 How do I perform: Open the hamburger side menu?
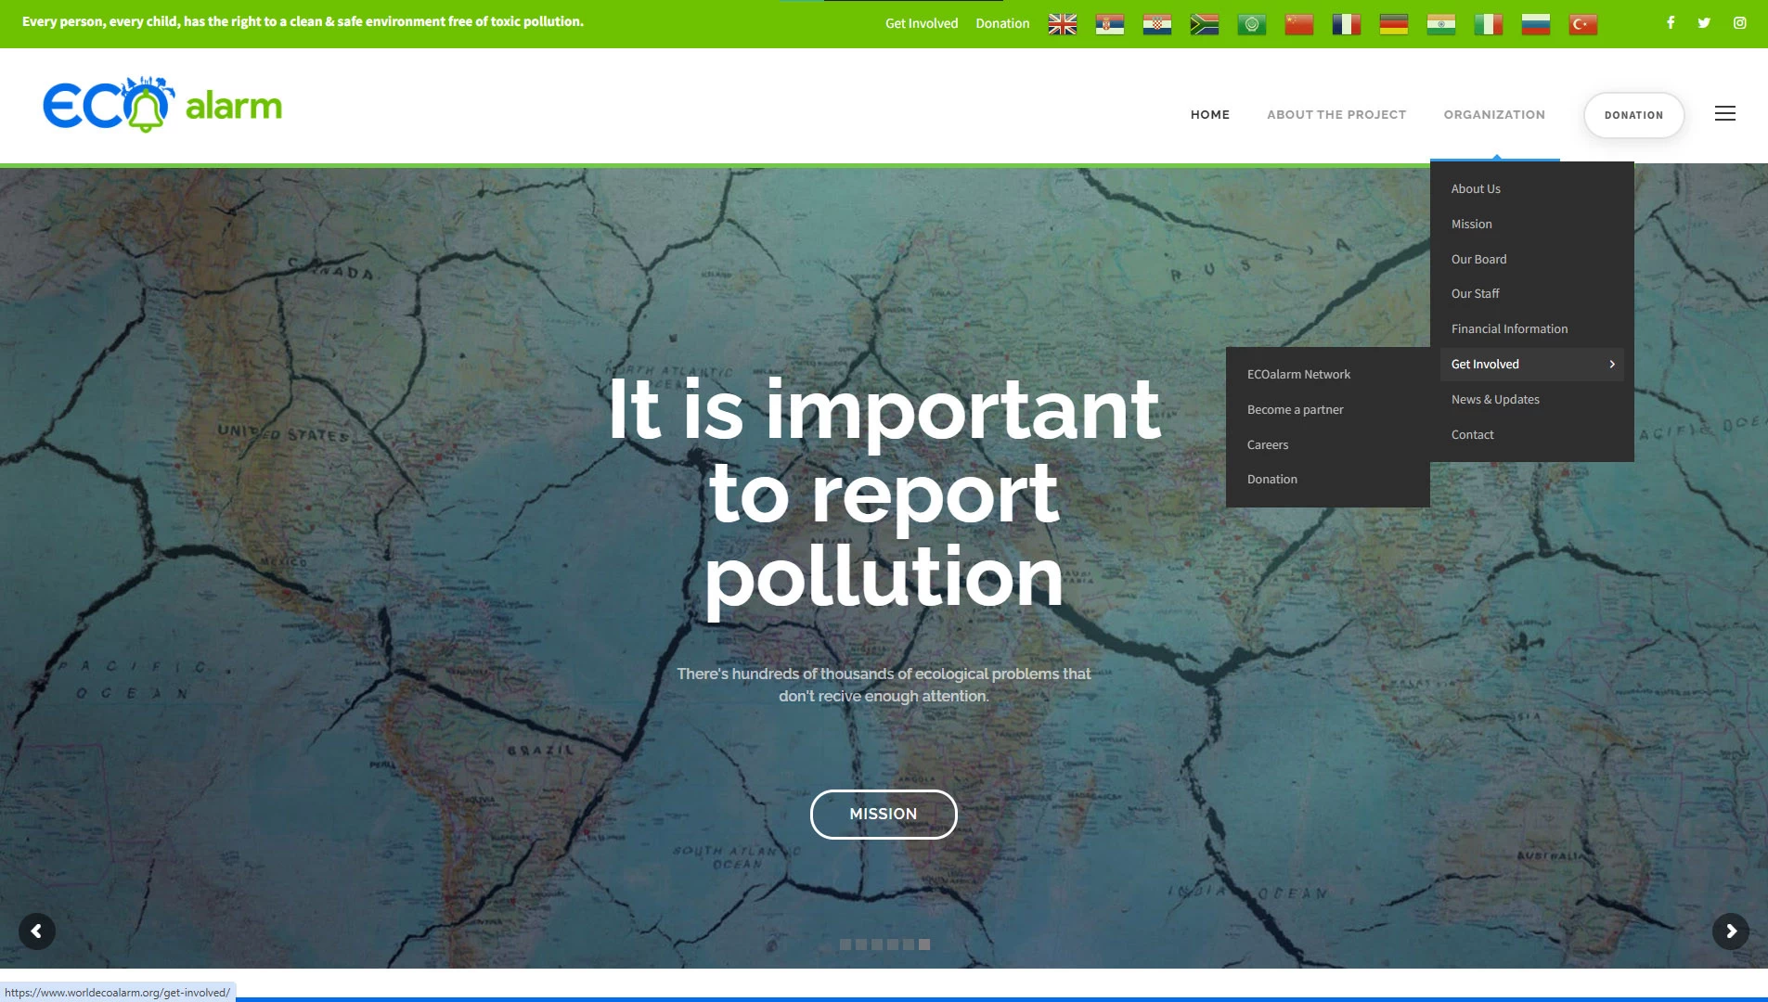tap(1724, 114)
